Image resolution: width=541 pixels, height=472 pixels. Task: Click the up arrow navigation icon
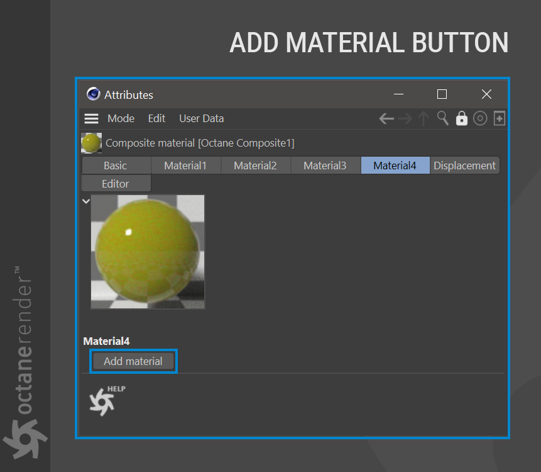(x=424, y=118)
